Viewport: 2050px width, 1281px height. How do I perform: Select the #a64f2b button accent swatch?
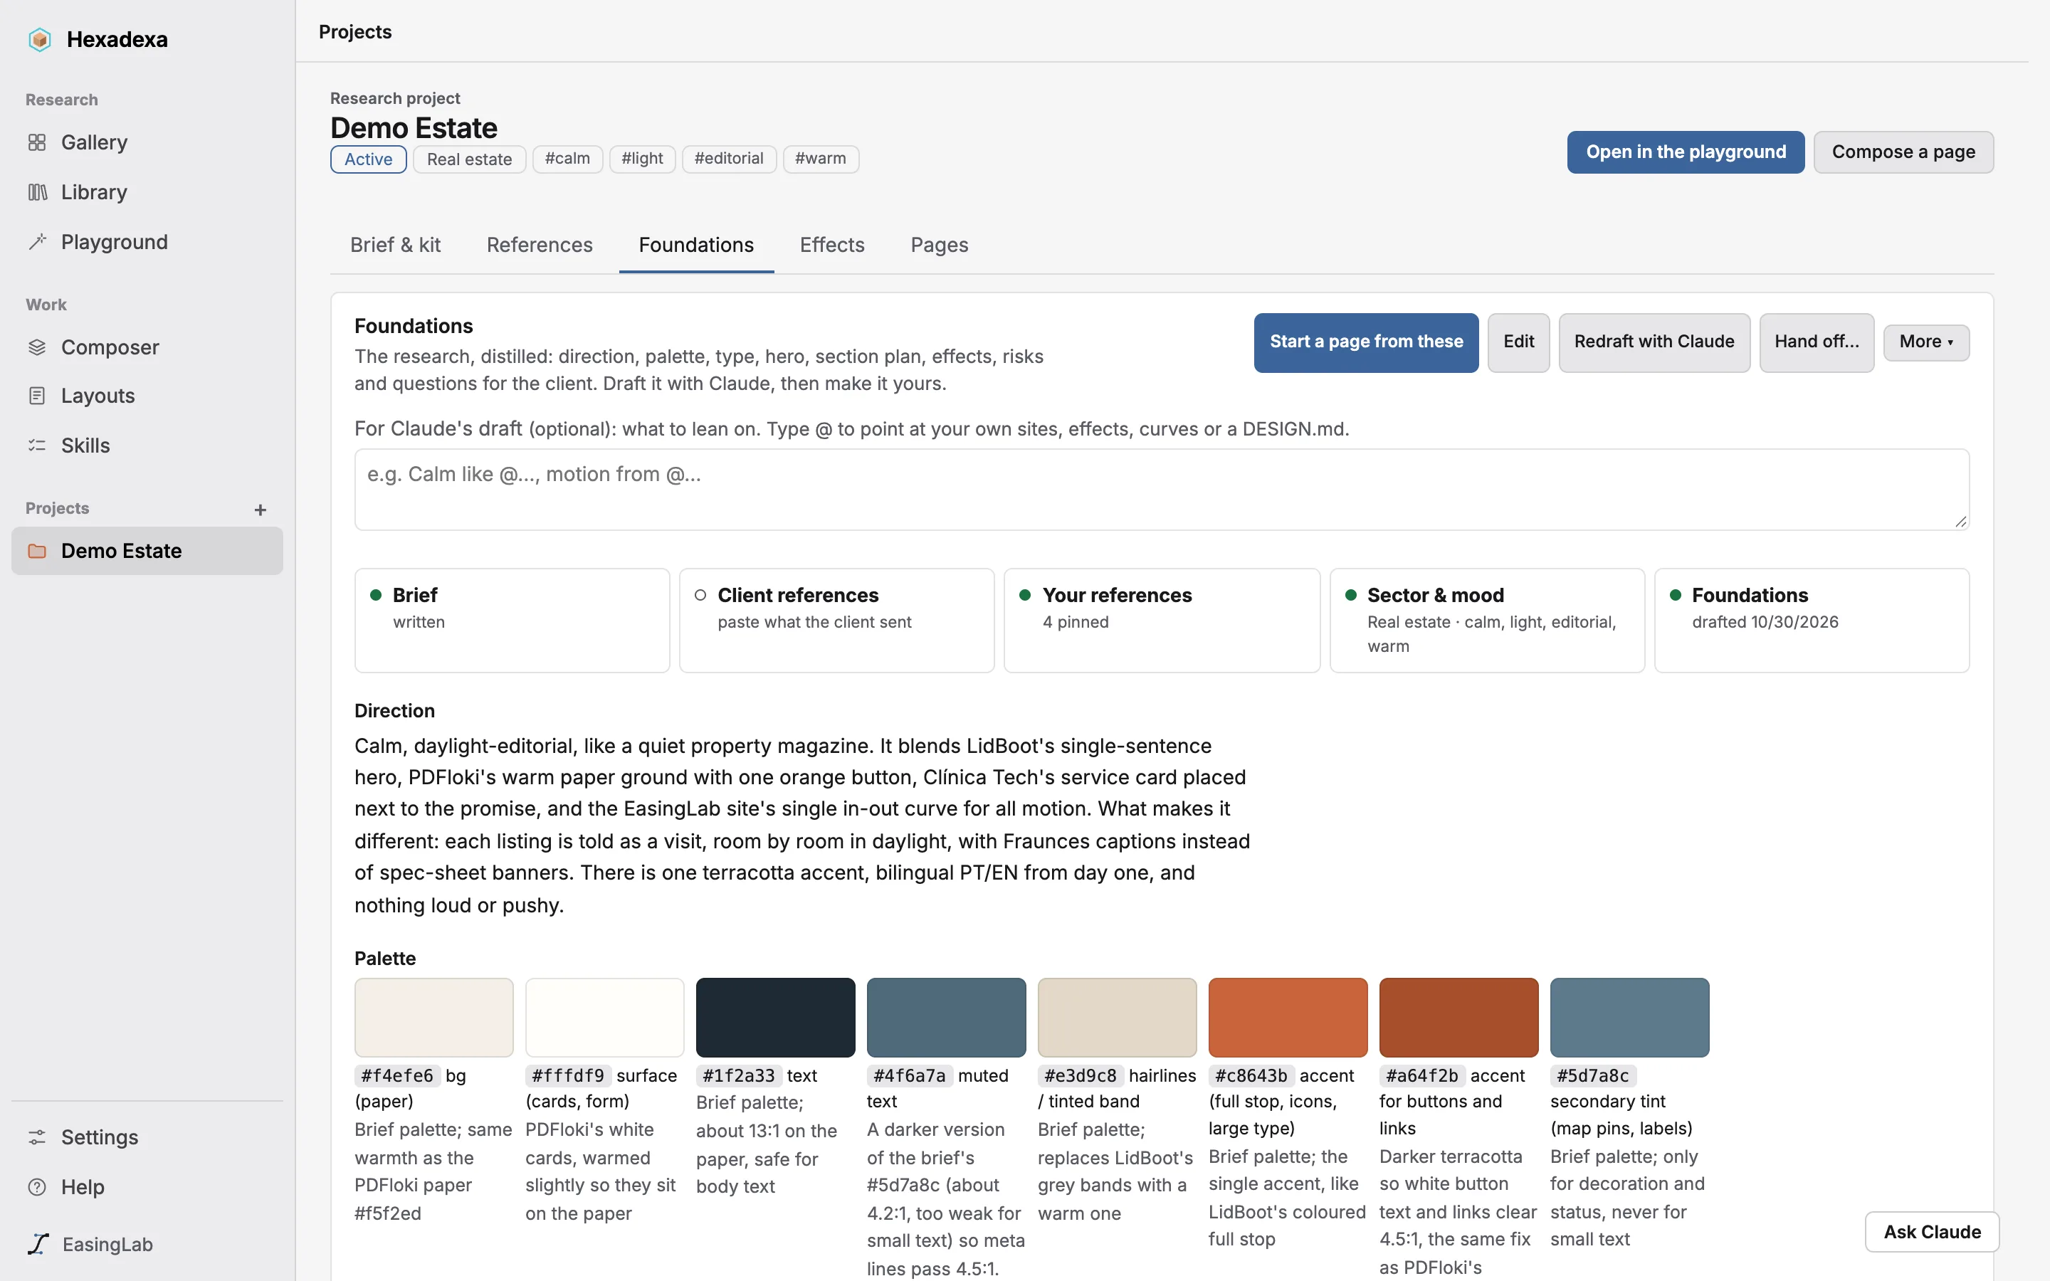(1458, 1018)
